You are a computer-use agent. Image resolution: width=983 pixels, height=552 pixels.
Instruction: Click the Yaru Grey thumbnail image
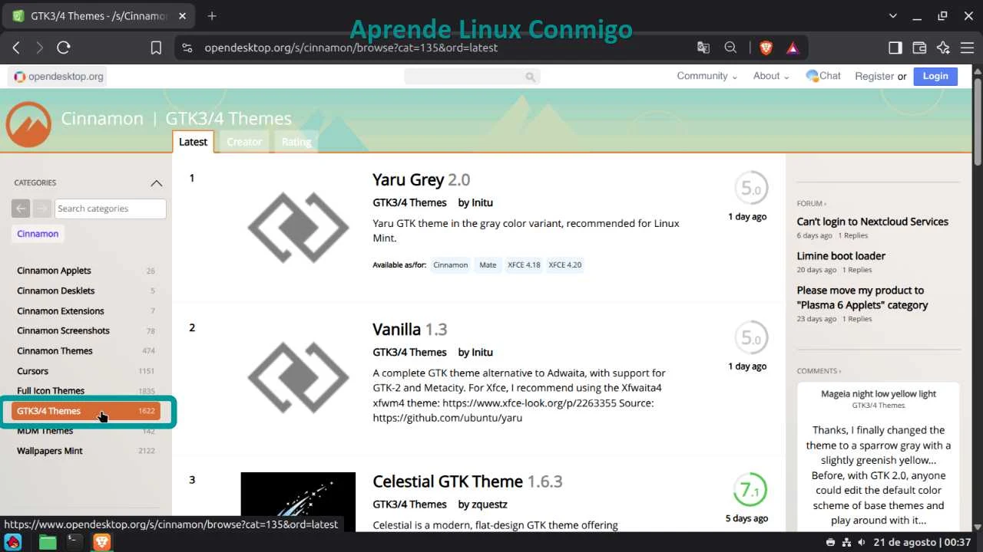click(x=298, y=228)
